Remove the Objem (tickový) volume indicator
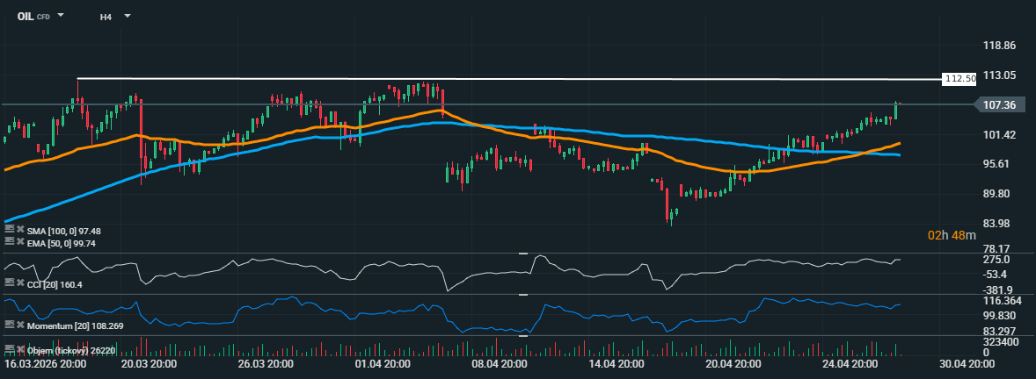Image resolution: width=1036 pixels, height=379 pixels. [19, 349]
